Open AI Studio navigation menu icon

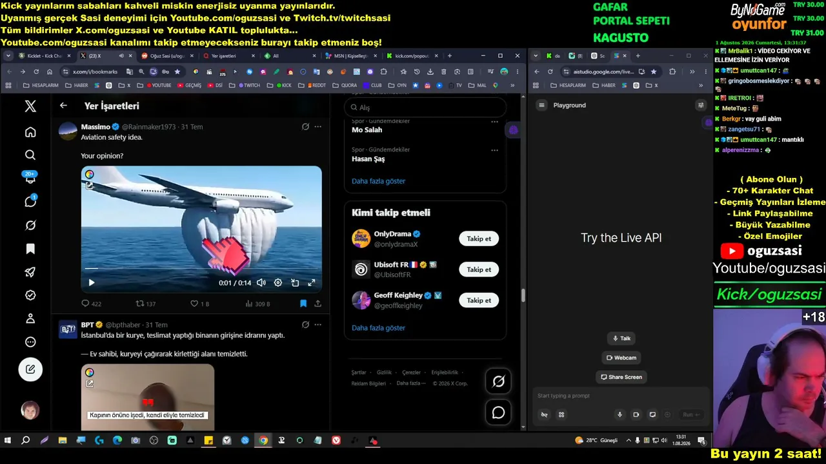[x=541, y=105]
